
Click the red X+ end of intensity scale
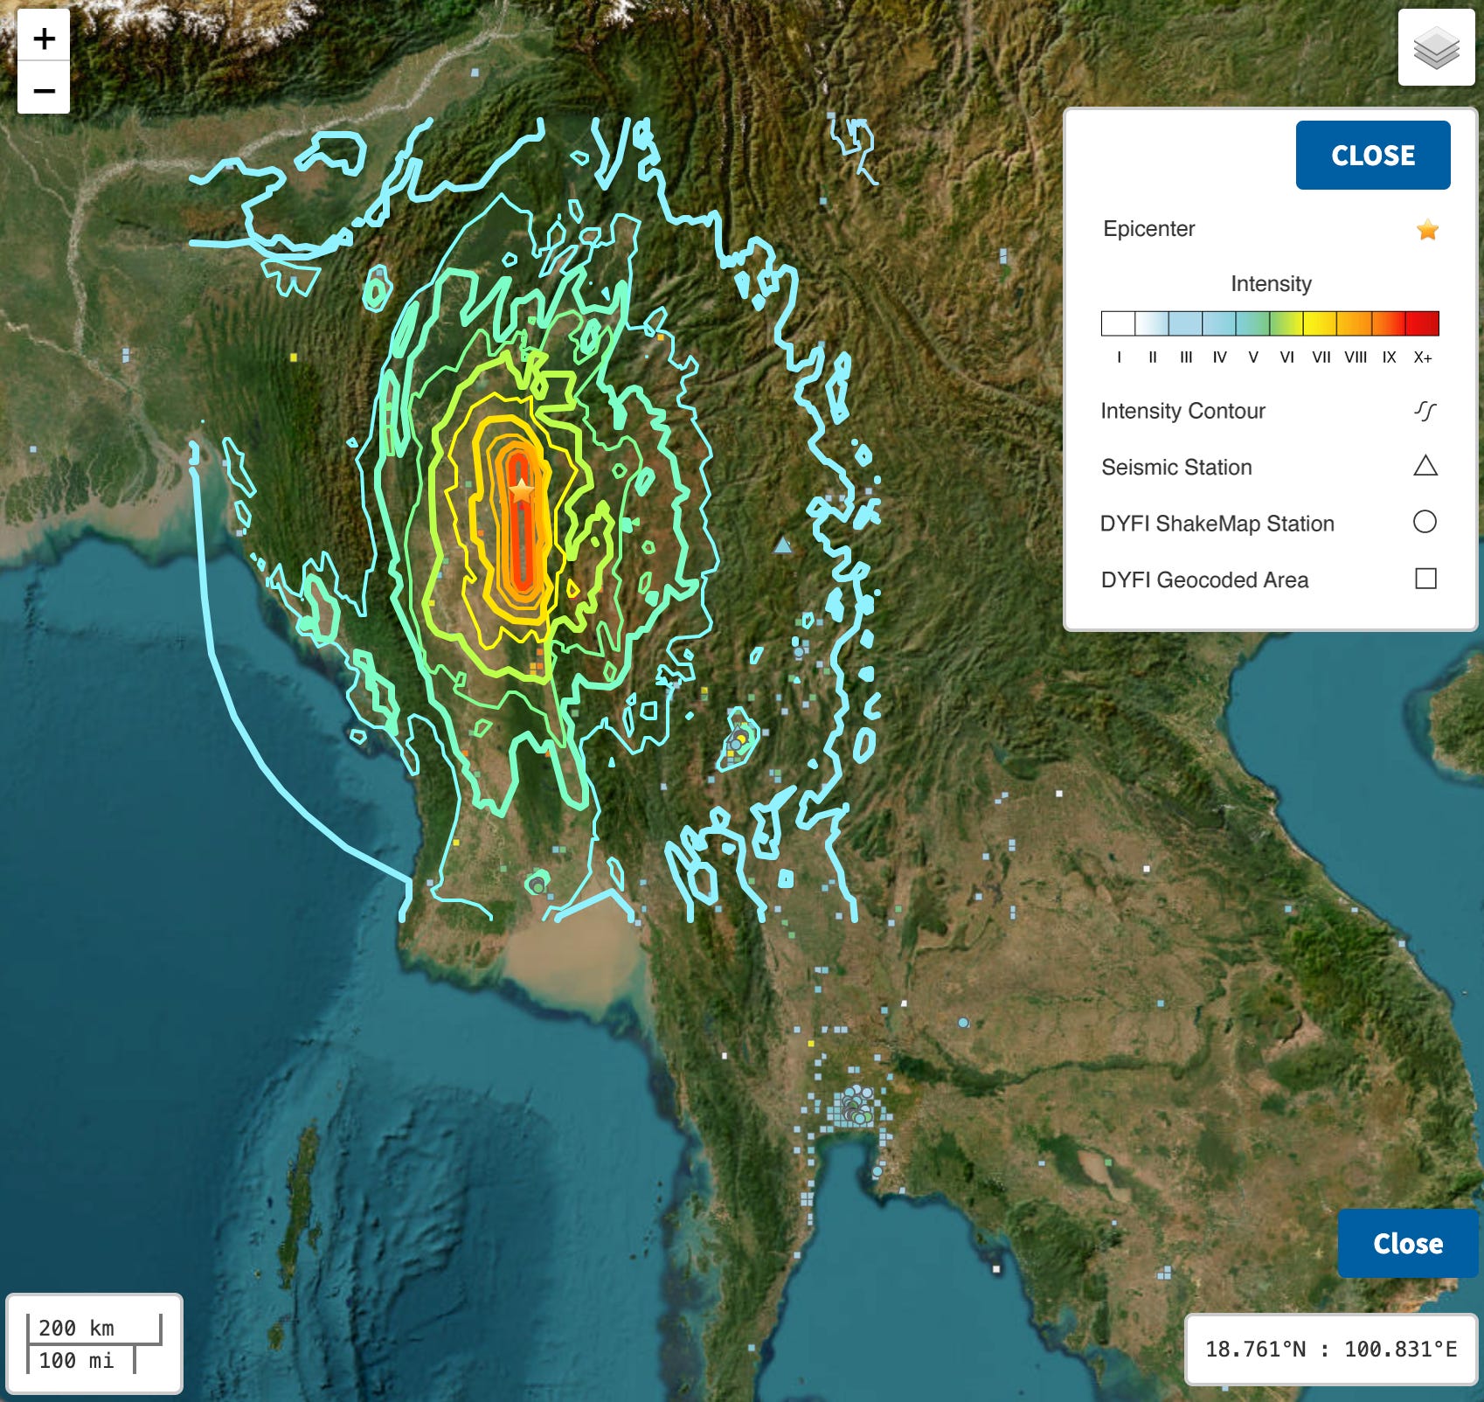point(1422,323)
